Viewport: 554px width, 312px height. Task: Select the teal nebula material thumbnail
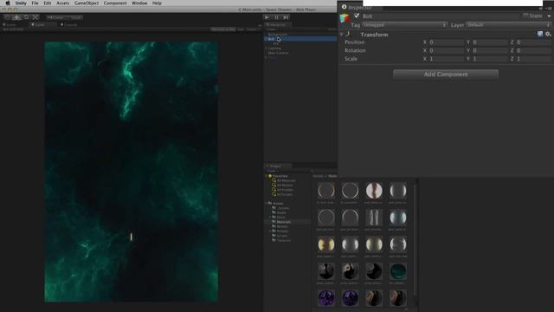[x=398, y=271]
